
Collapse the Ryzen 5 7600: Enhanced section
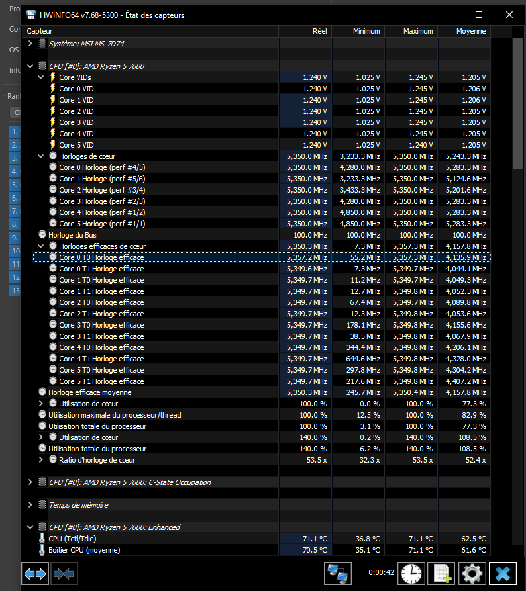(x=30, y=527)
